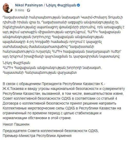Click 'Председателя Совета коллективной безопасности ОДКБ' line

point(51,131)
